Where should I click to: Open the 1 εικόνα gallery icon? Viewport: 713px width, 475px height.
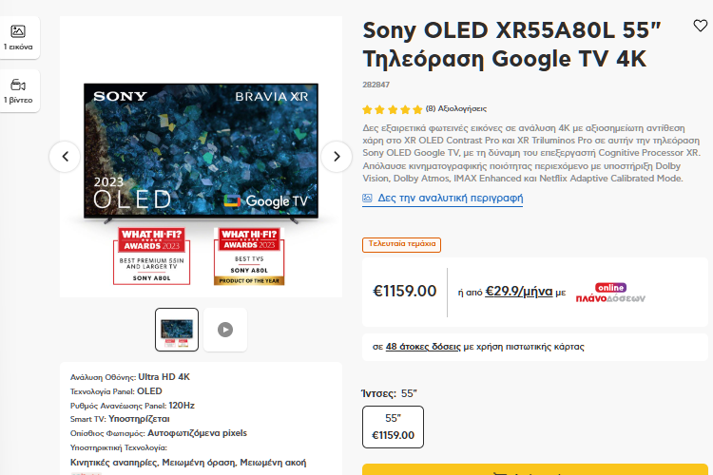tap(18, 37)
